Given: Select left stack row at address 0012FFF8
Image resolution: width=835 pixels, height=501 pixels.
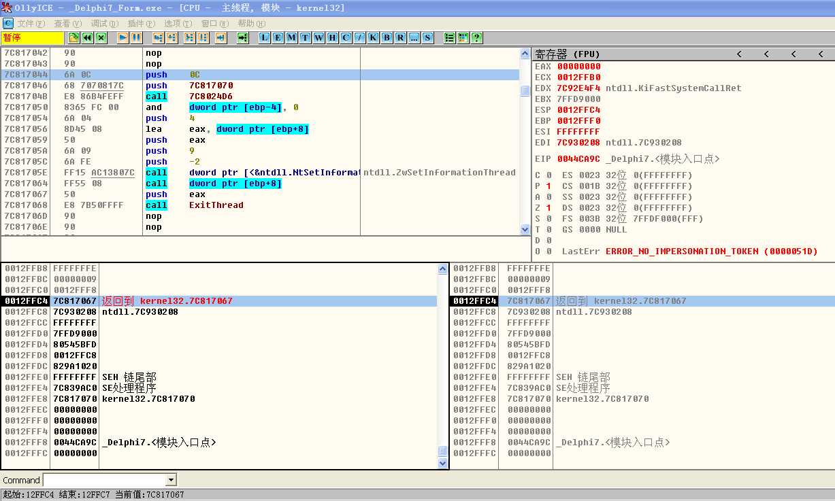Looking at the screenshot, I should tap(219, 443).
